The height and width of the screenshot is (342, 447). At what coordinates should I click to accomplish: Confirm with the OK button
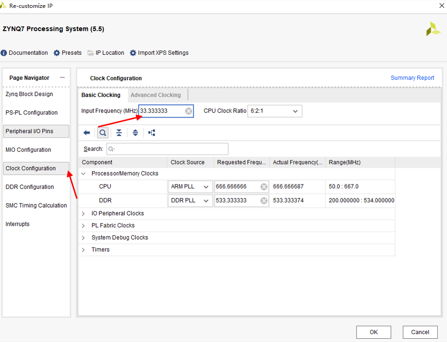pyautogui.click(x=373, y=332)
